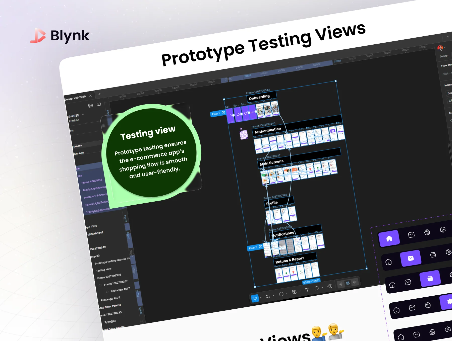
Task: Open Frame tool options arrow
Action: (274, 295)
